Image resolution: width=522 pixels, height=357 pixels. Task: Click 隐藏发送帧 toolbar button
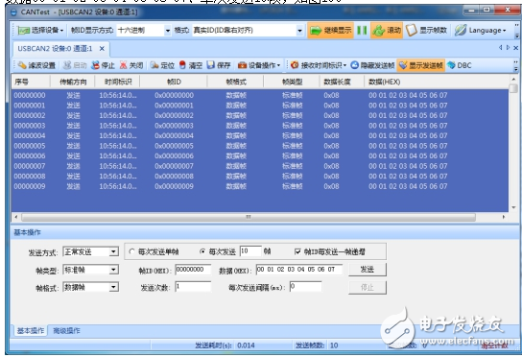coord(372,65)
